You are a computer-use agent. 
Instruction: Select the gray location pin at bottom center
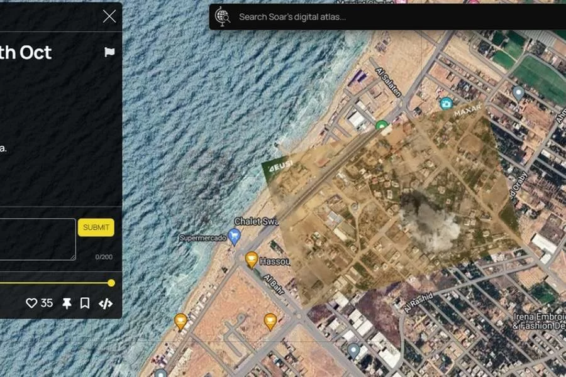click(x=354, y=350)
